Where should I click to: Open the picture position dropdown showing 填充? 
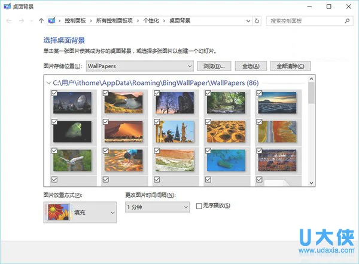pyautogui.click(x=80, y=213)
